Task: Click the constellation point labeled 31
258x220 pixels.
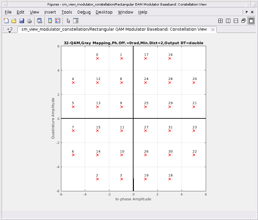Action: pyautogui.click(x=170, y=131)
